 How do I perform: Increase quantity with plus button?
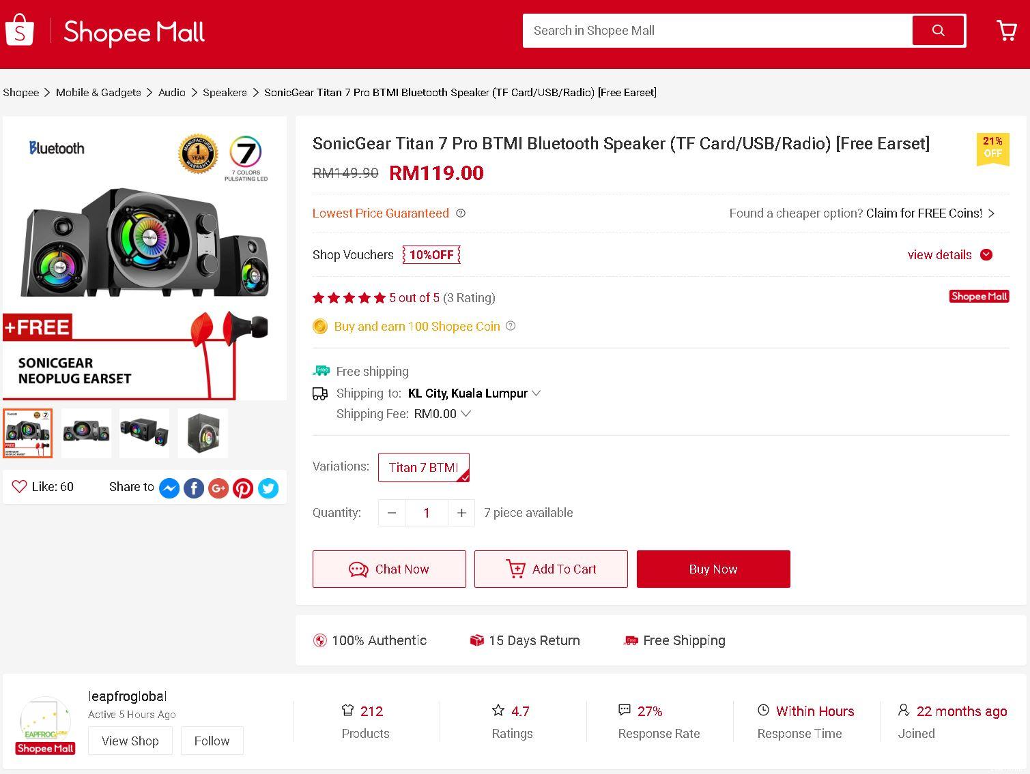(461, 513)
